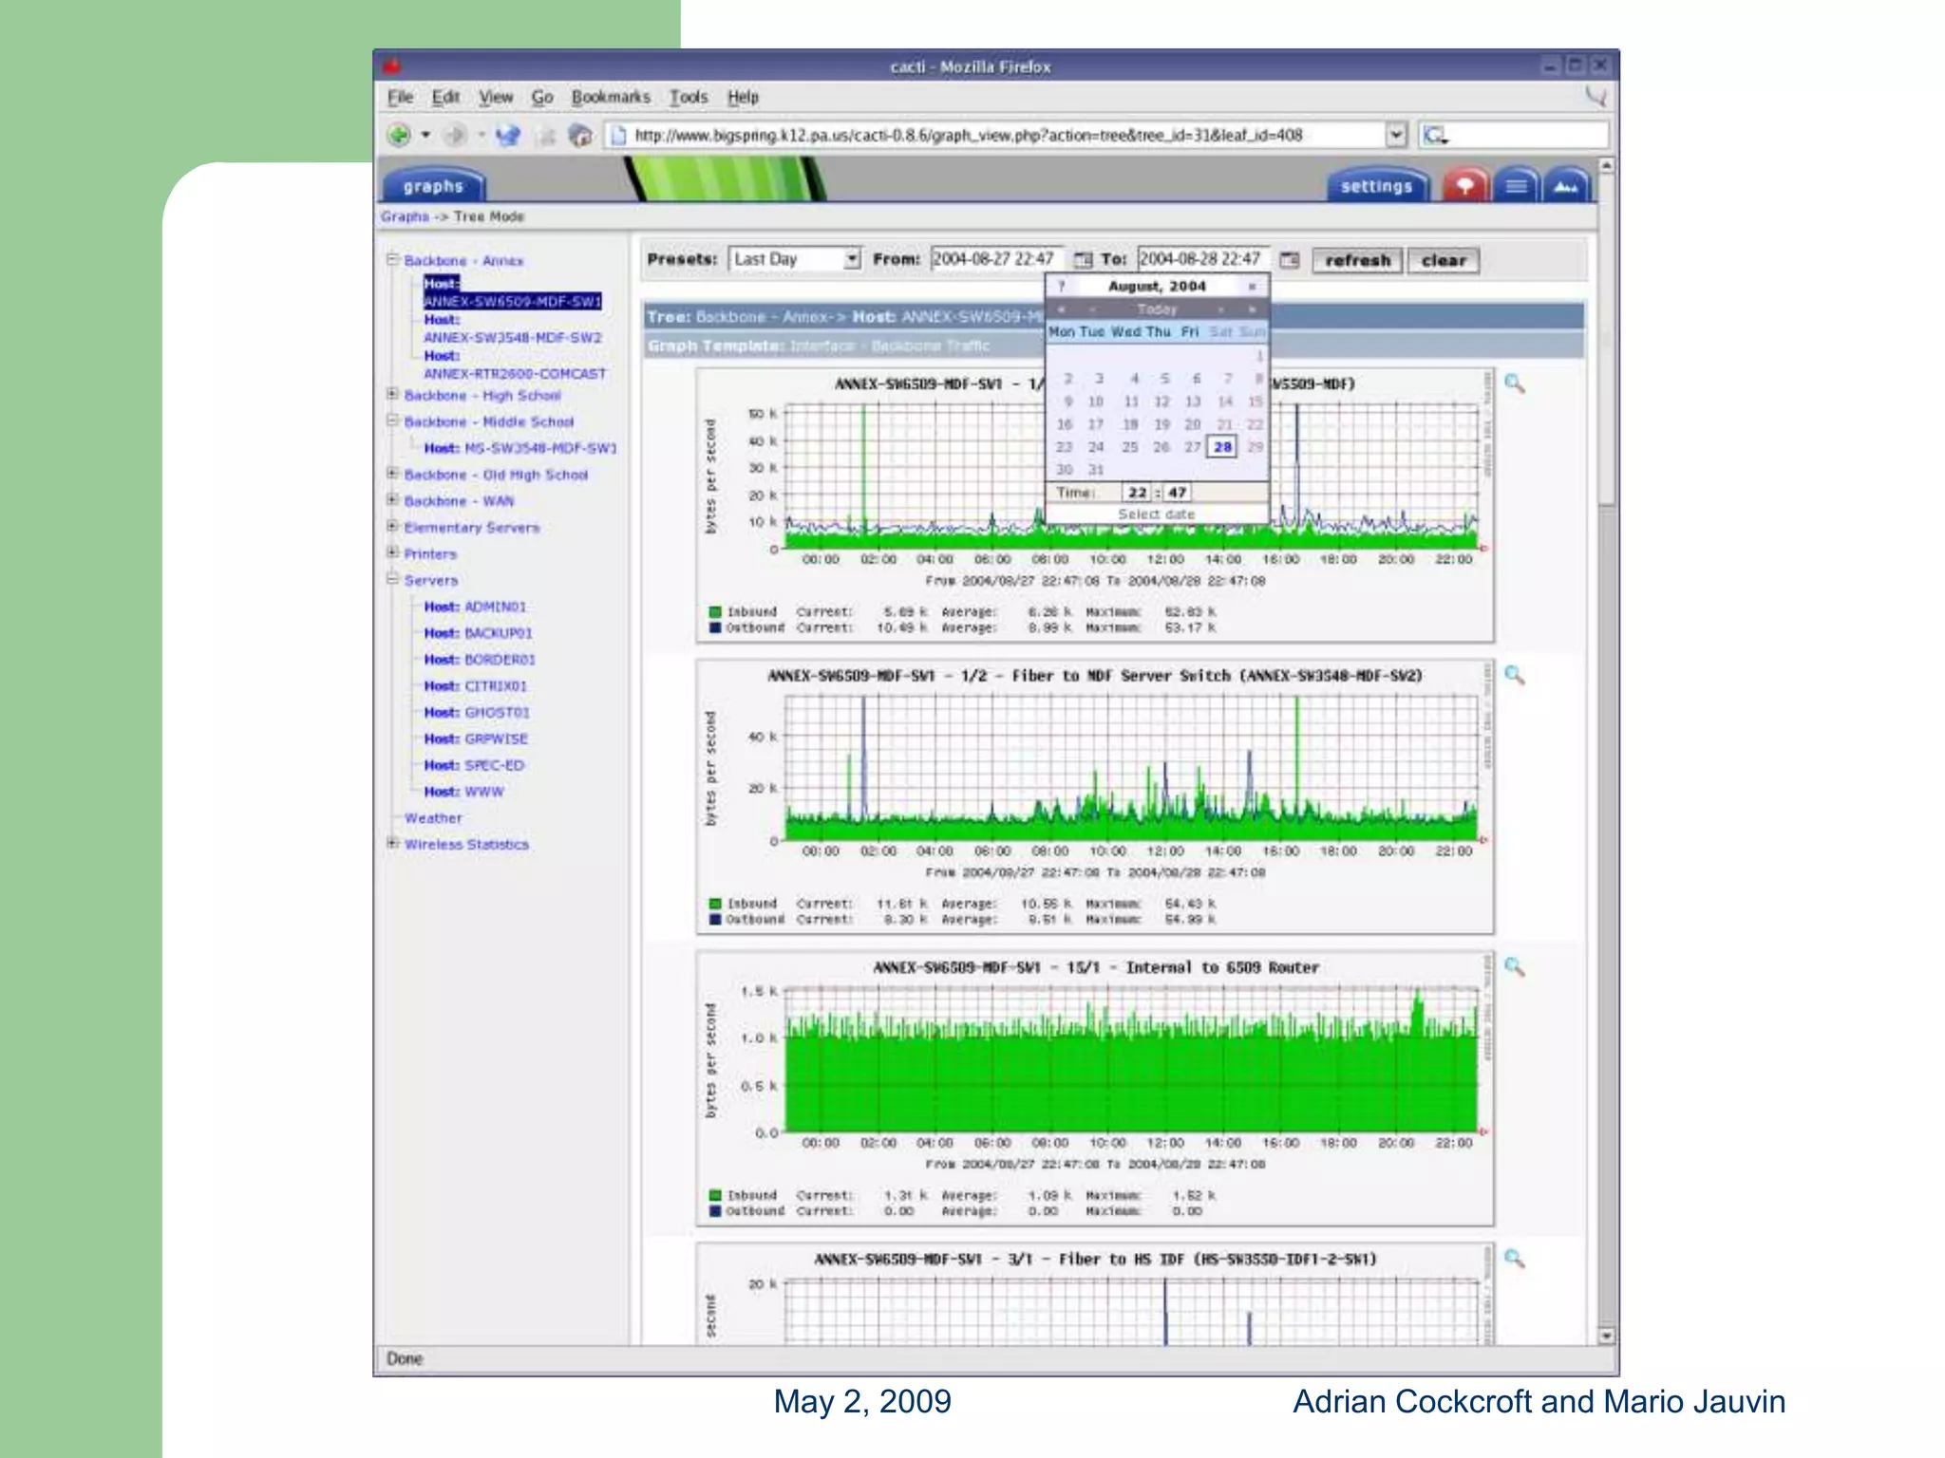Select the List view icon
Viewport: 1945px width, 1458px height.
(x=1516, y=185)
